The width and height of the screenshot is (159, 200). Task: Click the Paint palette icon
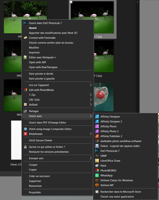point(97,165)
